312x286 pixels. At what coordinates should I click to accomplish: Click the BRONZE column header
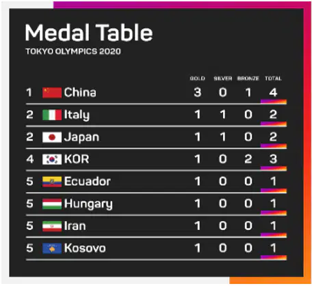(x=248, y=78)
